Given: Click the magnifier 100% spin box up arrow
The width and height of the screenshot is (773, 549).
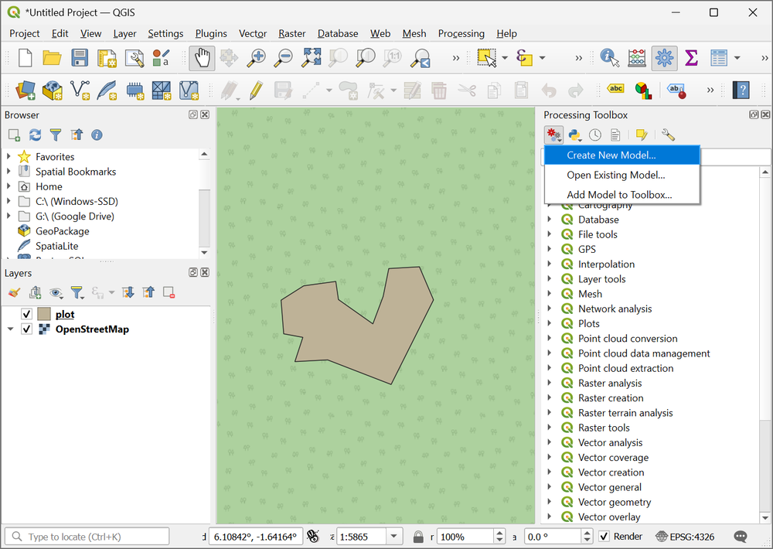Looking at the screenshot, I should [499, 533].
